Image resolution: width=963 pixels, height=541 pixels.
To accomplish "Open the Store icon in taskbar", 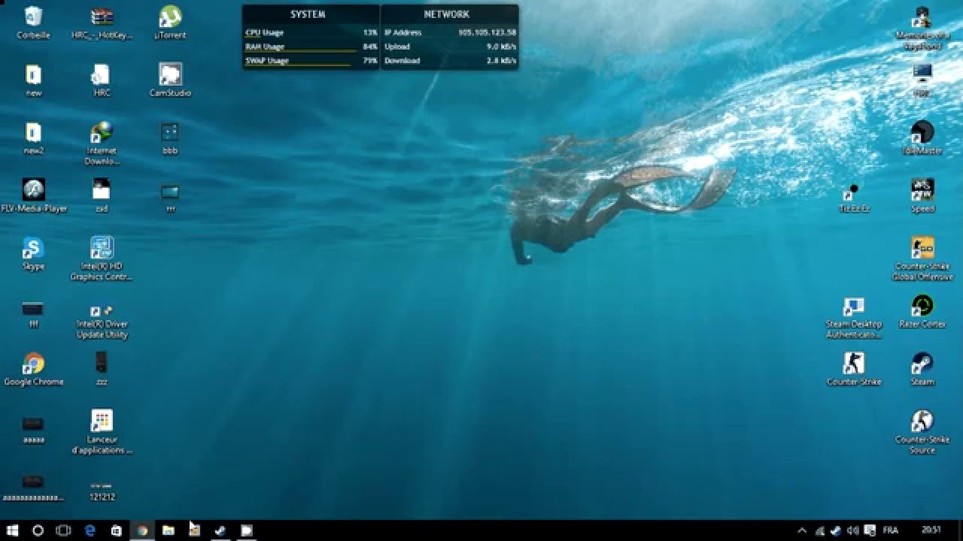I will [116, 530].
